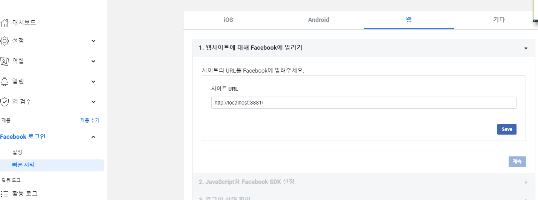The image size is (538, 200).
Task: Click the 사이트 URL label
Action: [x=225, y=89]
